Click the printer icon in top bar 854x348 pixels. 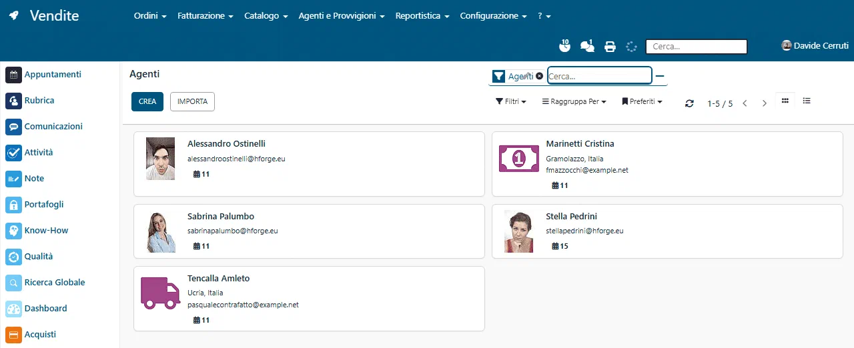coord(610,47)
